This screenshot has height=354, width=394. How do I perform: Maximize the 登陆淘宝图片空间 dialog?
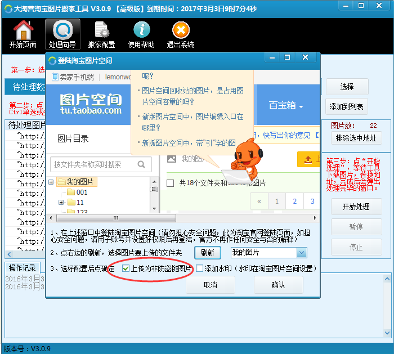pos(287,57)
